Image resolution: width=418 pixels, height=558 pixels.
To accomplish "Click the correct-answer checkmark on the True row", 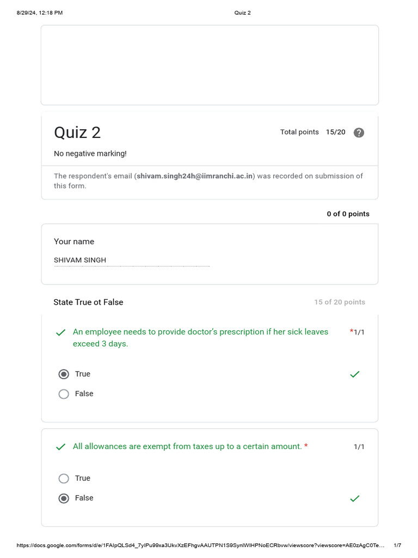I will (x=355, y=374).
